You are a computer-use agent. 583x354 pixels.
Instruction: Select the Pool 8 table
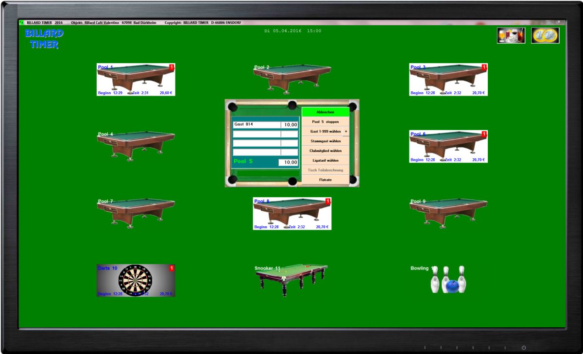(x=291, y=213)
